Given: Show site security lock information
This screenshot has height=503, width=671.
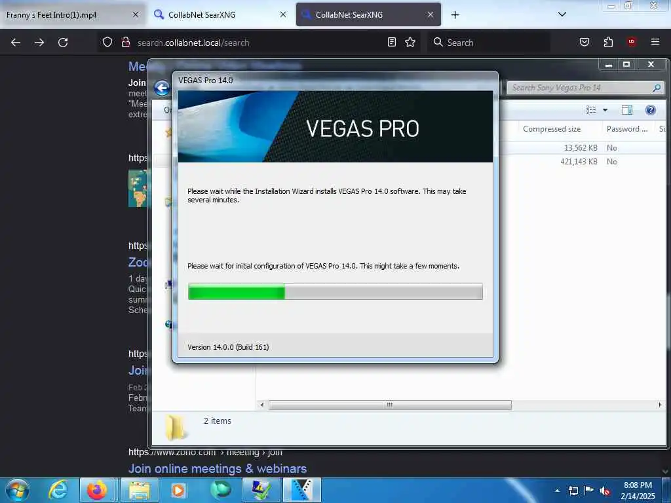Looking at the screenshot, I should 125,42.
